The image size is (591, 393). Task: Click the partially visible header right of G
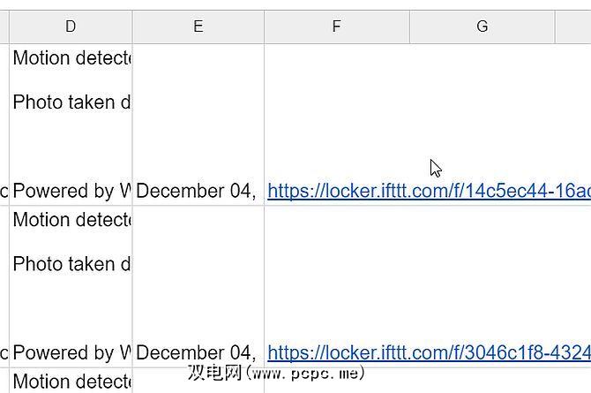click(x=573, y=26)
